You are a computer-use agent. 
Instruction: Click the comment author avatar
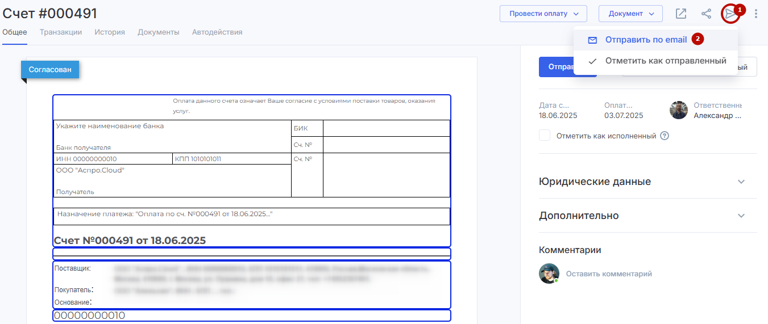[x=549, y=273]
